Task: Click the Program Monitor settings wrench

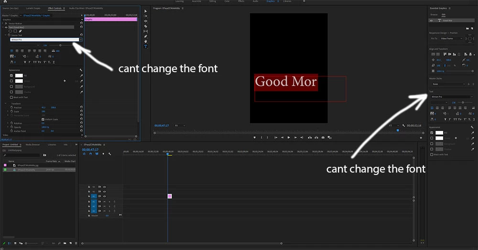Action: [x=403, y=125]
